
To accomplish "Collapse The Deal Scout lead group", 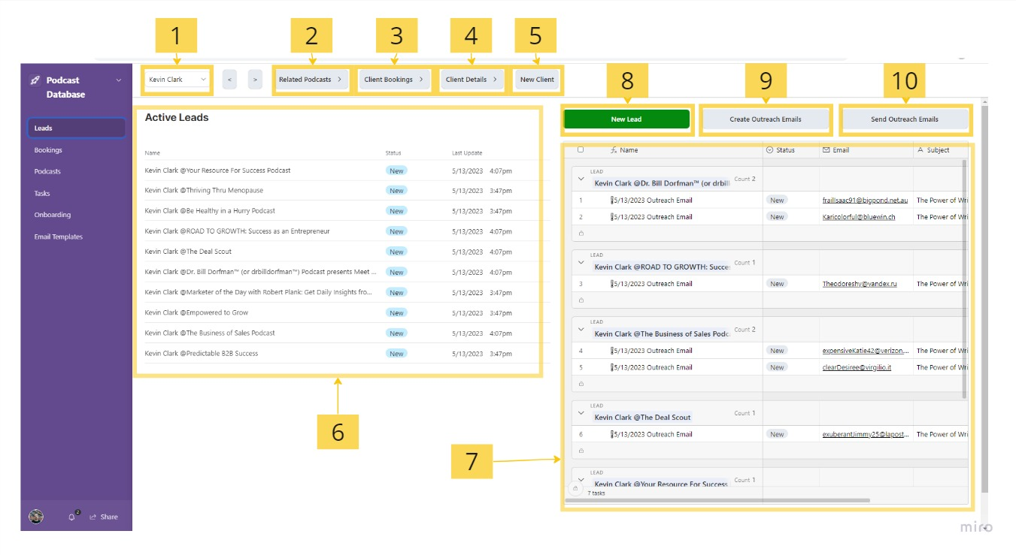I will pos(578,414).
